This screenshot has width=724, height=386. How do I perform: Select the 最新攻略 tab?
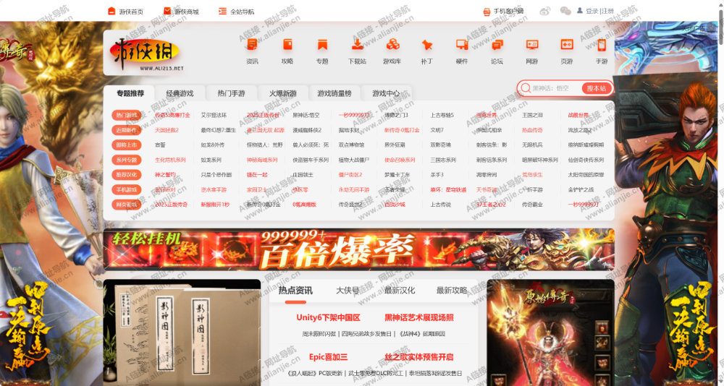coord(452,291)
